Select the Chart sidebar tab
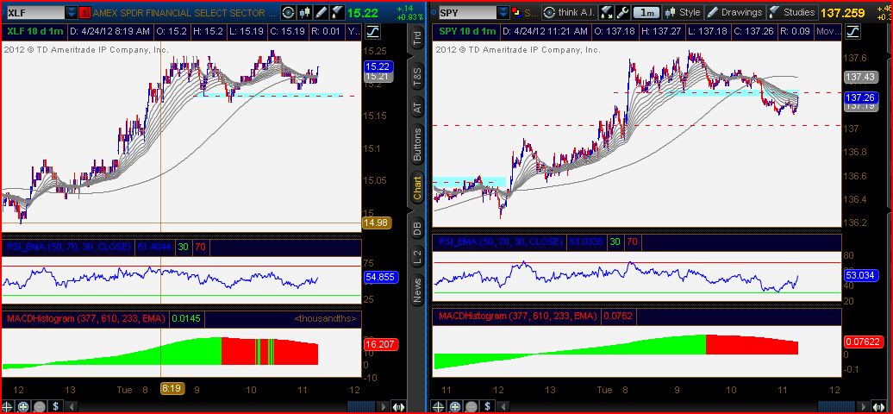 [417, 188]
